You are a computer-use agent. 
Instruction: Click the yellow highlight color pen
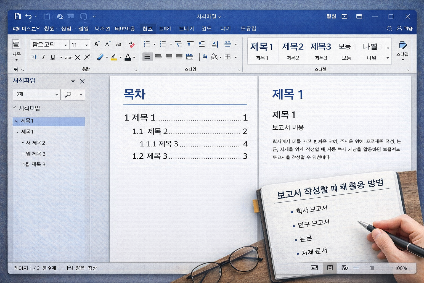click(x=114, y=57)
